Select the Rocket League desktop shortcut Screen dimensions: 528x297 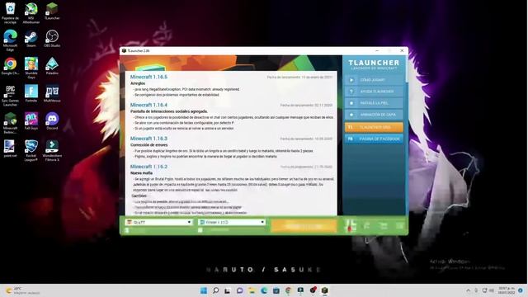coord(31,150)
